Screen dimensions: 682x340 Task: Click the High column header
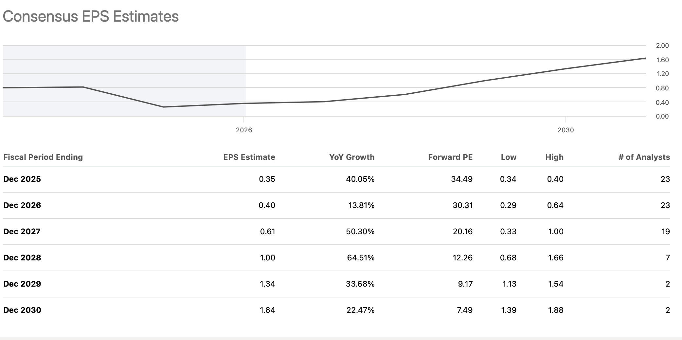(554, 157)
